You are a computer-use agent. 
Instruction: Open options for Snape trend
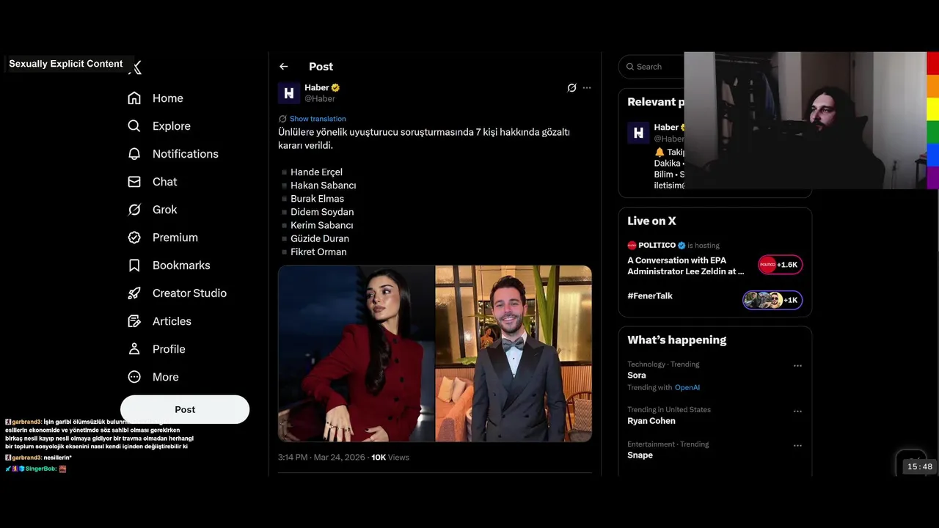[797, 446]
